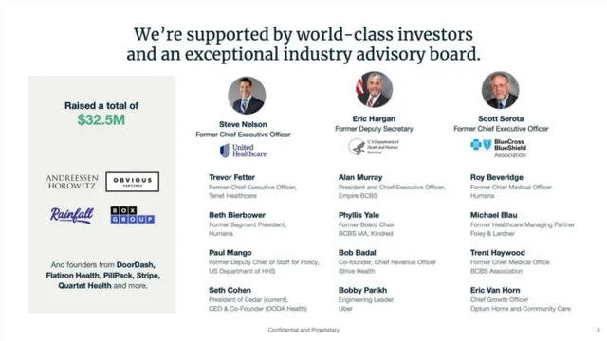This screenshot has height=341, width=607.
Task: Click the Bobby Parikh advisor name
Action: (x=362, y=290)
